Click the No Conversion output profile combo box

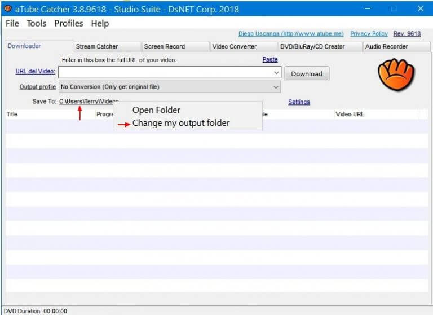(x=170, y=87)
